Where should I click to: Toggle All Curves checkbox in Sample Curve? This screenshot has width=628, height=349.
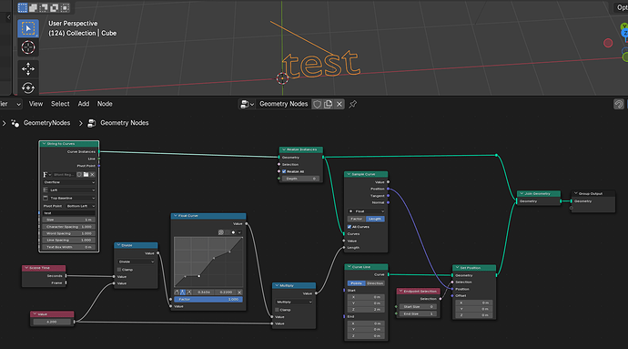click(349, 227)
